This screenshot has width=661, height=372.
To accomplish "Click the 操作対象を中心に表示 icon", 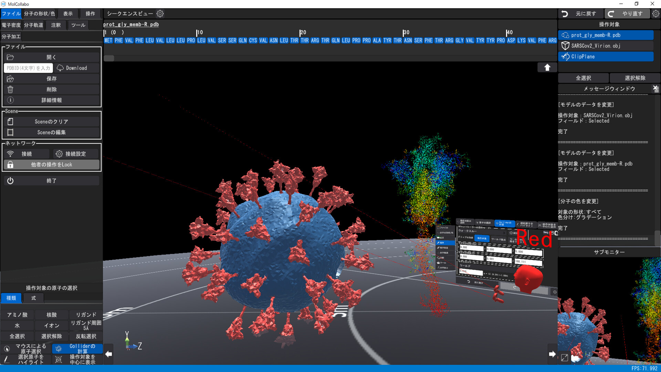I will 59,359.
